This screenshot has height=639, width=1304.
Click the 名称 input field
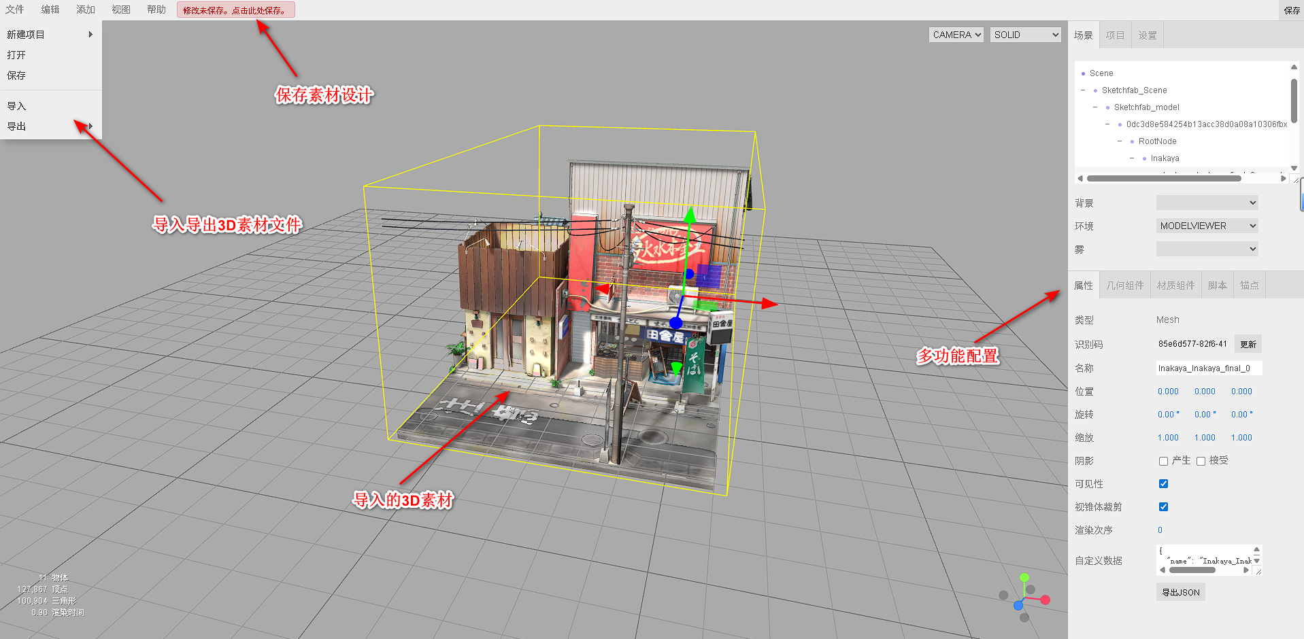tap(1209, 368)
